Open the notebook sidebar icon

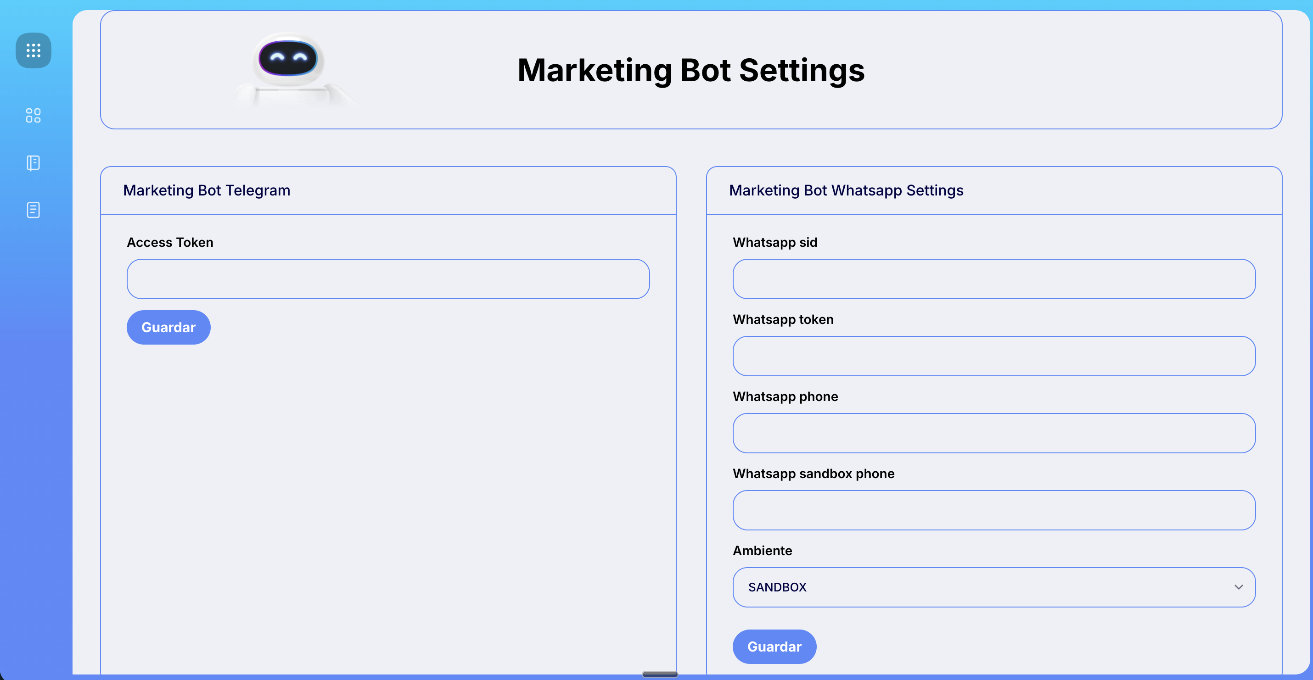coord(33,163)
